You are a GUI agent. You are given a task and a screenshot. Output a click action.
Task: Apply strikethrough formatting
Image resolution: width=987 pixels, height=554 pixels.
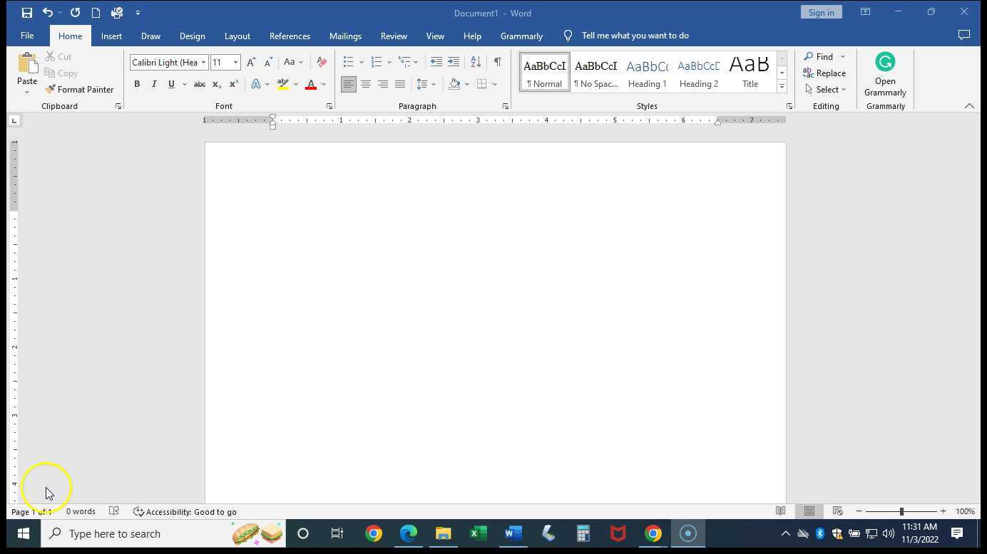(199, 84)
